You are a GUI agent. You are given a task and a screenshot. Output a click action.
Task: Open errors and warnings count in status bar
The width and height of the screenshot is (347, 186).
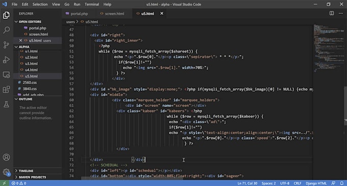[19, 183]
